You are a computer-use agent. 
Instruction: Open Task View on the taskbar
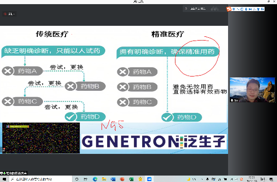coord(85,179)
